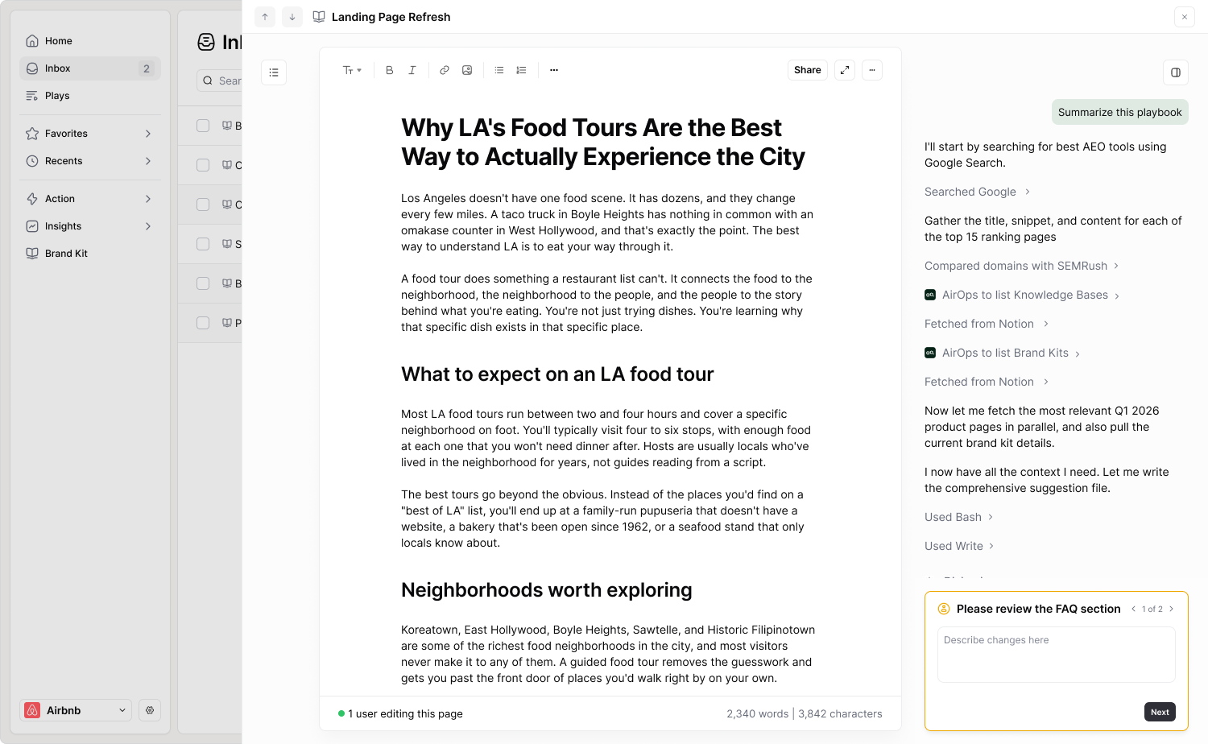
Task: Apply italic formatting
Action: [412, 70]
